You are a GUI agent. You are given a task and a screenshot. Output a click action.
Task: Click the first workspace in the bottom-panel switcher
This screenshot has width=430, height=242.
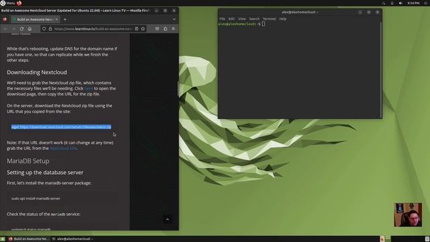382,239
